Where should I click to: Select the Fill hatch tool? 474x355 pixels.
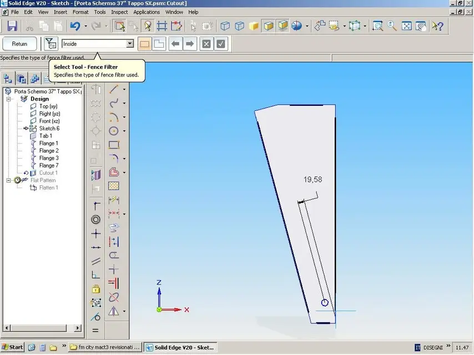point(114,186)
